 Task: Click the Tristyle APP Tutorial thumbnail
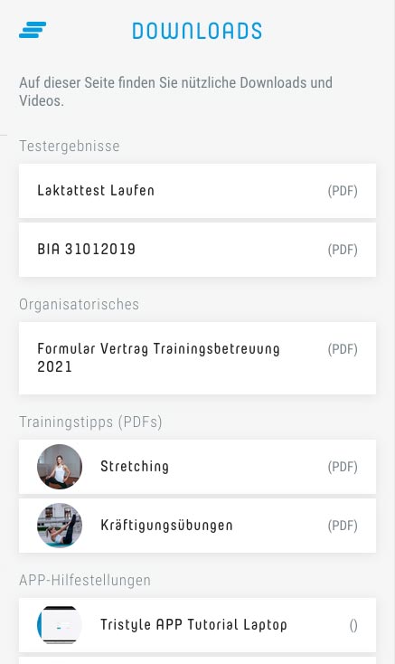click(x=60, y=625)
